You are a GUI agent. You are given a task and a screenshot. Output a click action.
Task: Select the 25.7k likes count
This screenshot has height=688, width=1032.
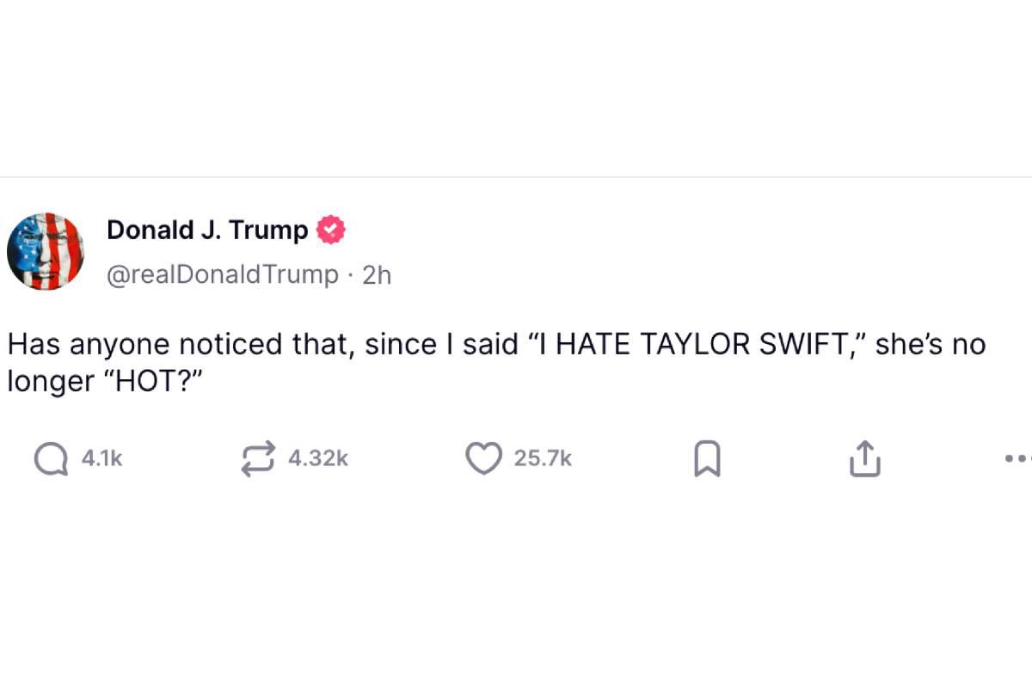point(543,458)
